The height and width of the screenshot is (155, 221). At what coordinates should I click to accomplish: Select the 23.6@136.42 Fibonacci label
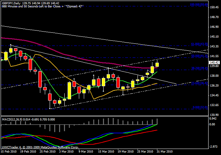coord(199,83)
